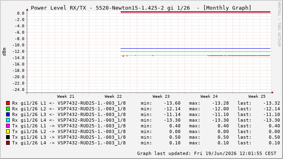Click the Tx L3 last value 0.50
Image resolution: width=283 pixels, height=159 pixels.
click(274, 138)
